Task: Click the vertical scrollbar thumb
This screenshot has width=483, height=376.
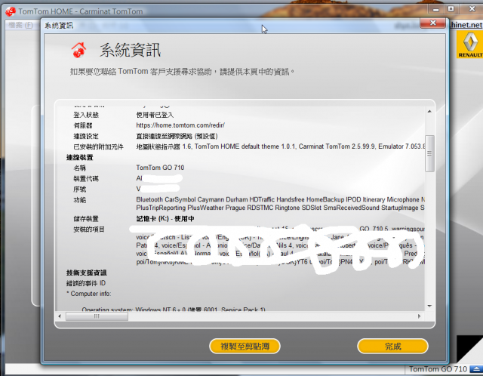Action: 429,153
